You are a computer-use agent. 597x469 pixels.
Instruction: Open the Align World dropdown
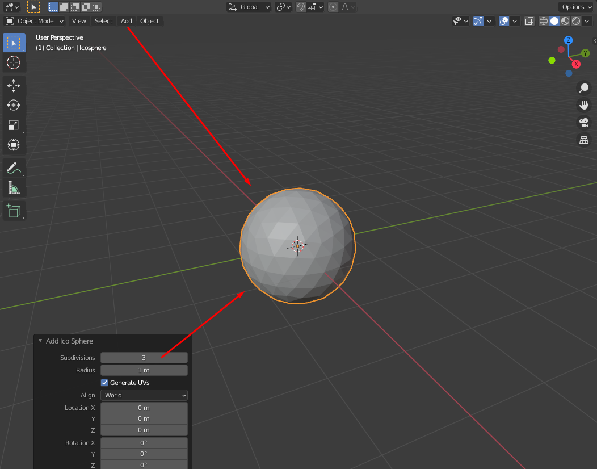click(144, 395)
